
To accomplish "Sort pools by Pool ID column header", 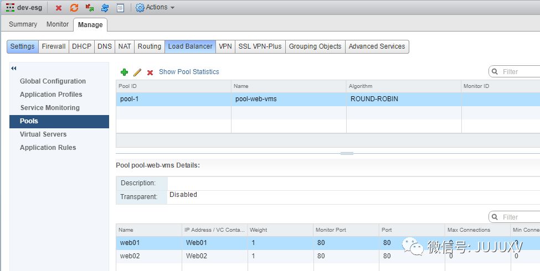I will pyautogui.click(x=173, y=86).
